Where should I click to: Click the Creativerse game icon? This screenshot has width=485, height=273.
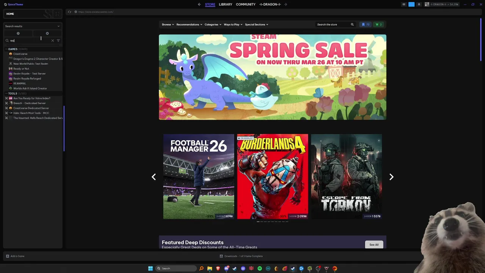11,54
